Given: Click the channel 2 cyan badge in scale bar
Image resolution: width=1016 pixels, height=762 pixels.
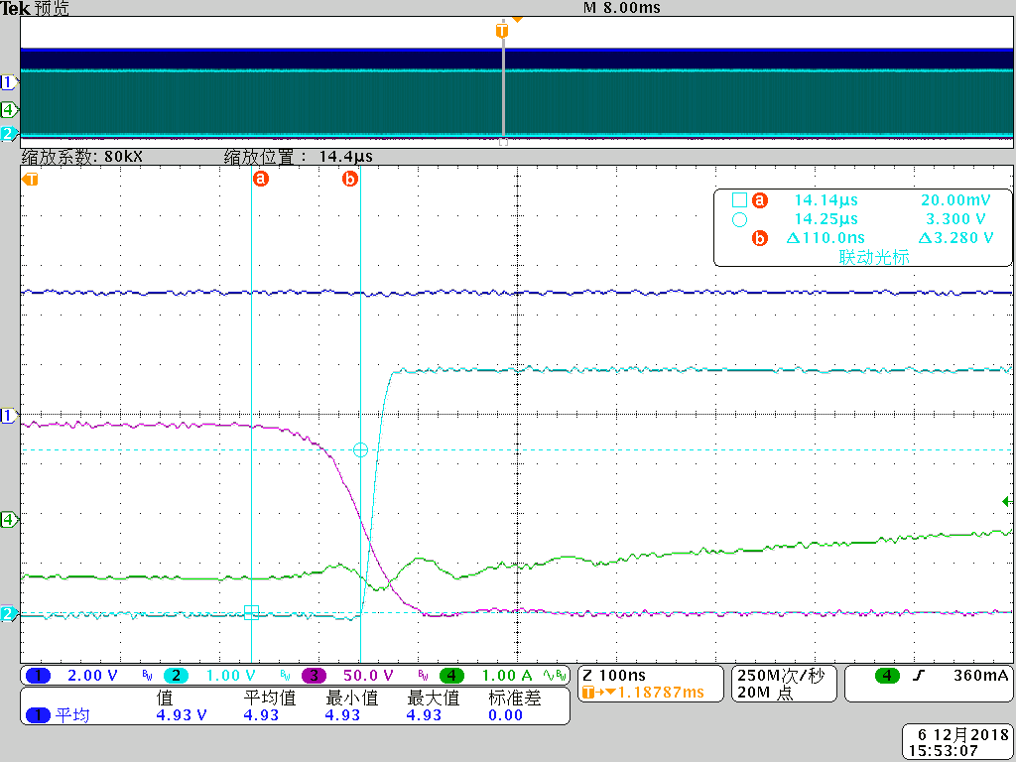Looking at the screenshot, I should pyautogui.click(x=176, y=676).
